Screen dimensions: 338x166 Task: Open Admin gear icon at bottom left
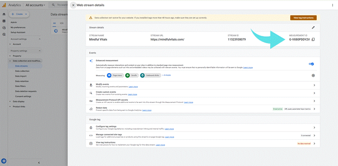tap(3, 161)
